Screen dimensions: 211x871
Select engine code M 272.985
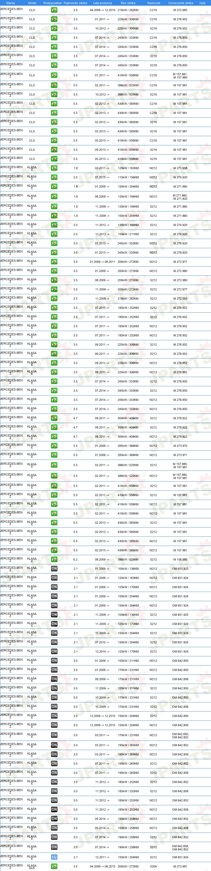pos(180,10)
